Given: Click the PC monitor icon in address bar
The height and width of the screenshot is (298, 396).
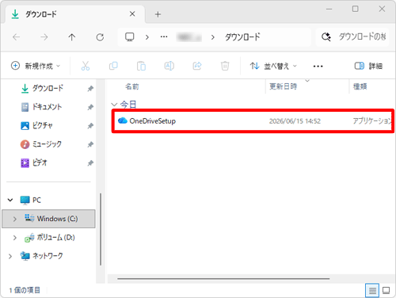Looking at the screenshot, I should (130, 37).
